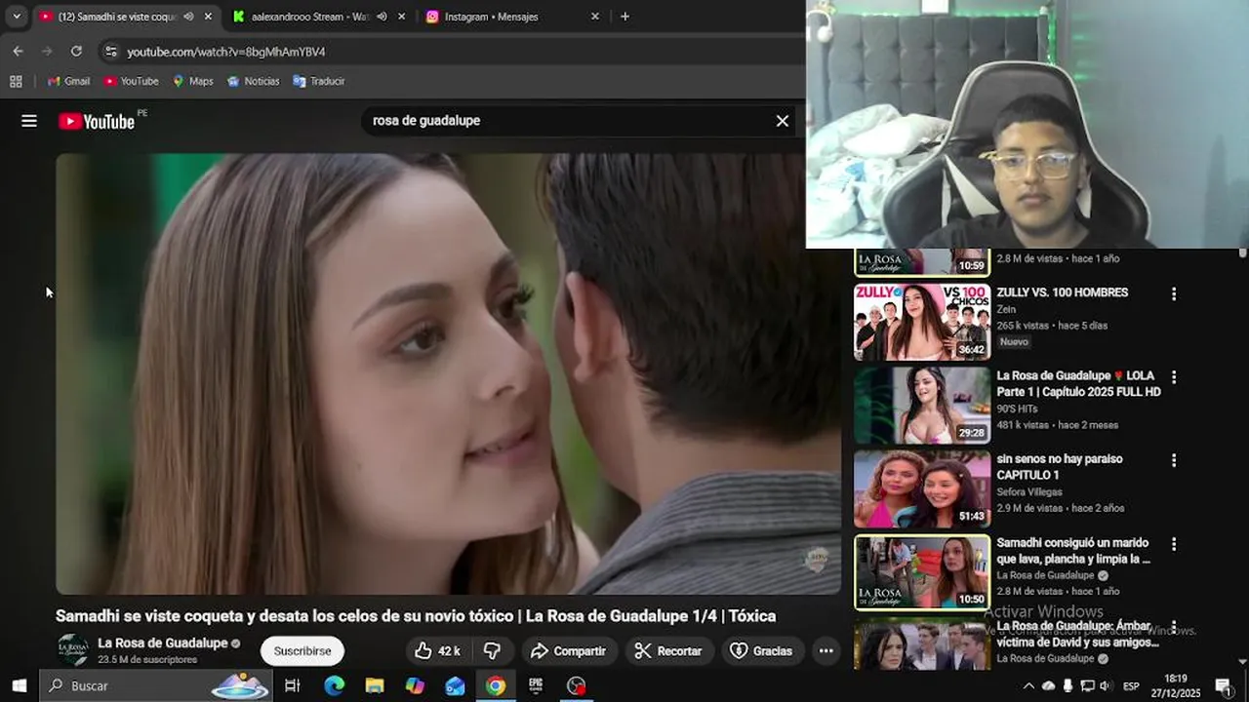Clear the search query with the X
The height and width of the screenshot is (702, 1249).
coord(782,121)
